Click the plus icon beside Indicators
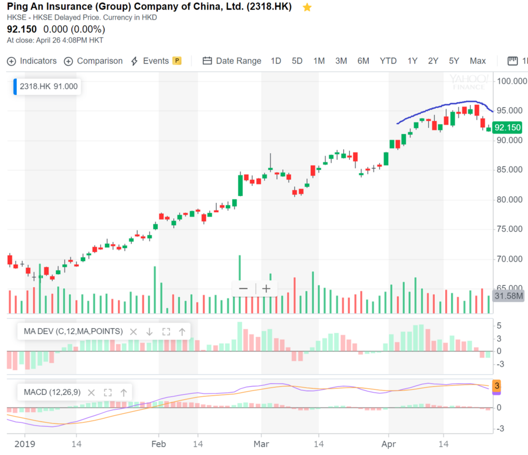The width and height of the screenshot is (528, 455). click(x=11, y=61)
